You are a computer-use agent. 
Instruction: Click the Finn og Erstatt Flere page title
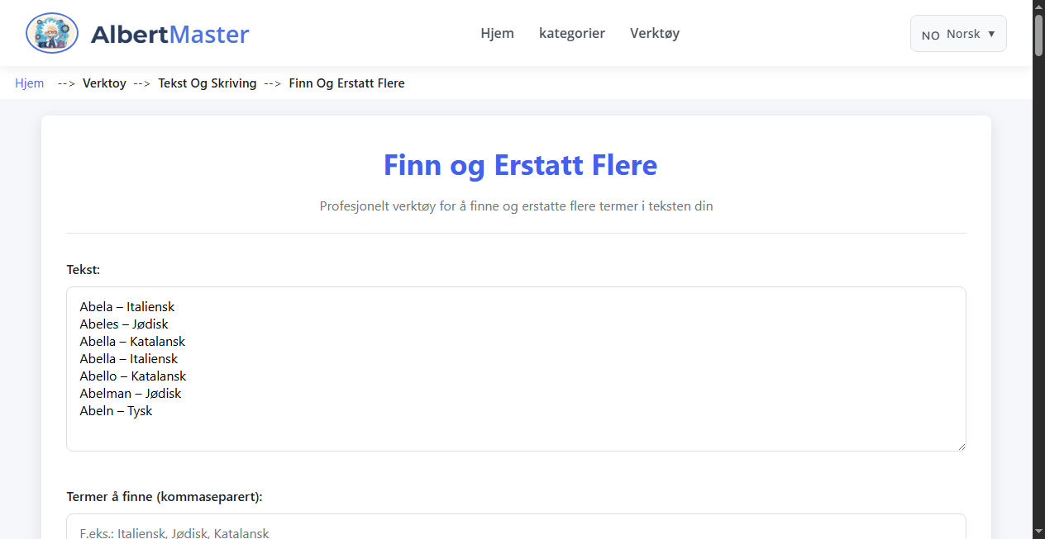[x=519, y=165]
